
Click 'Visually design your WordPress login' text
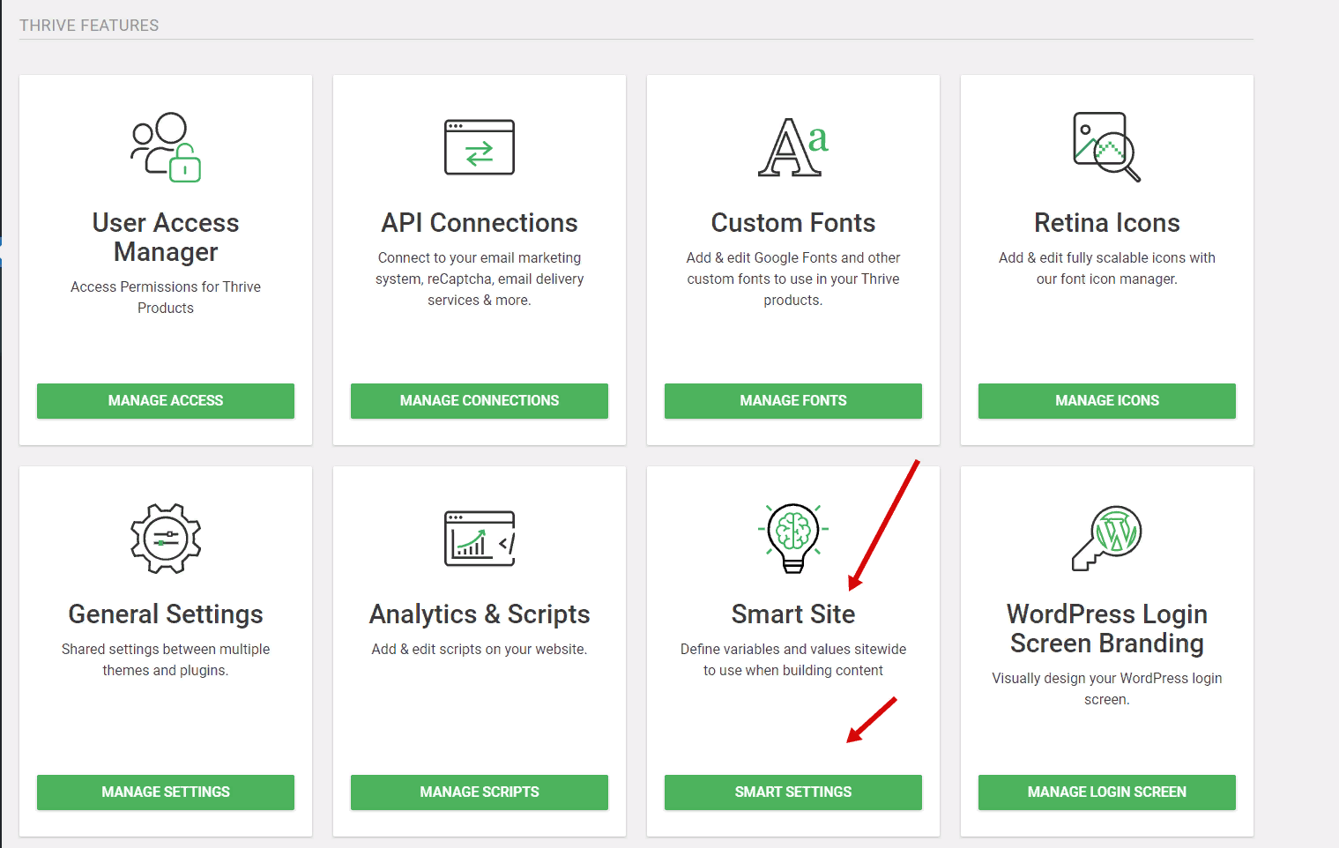[x=1107, y=688]
